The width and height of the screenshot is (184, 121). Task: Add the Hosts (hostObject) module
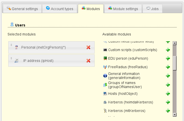168,94
